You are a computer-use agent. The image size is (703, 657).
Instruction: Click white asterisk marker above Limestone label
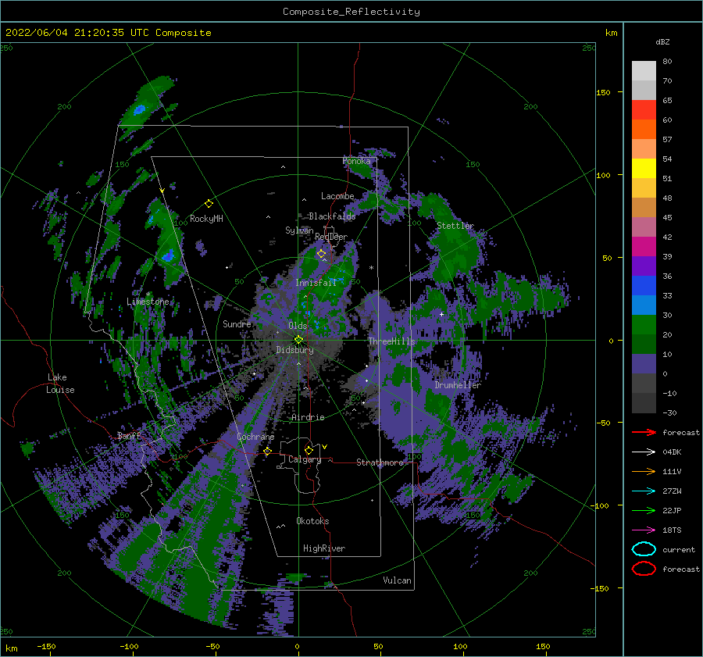point(148,295)
